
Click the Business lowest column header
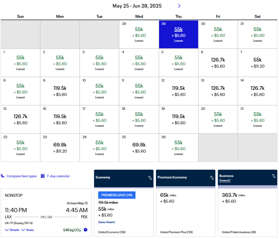click(x=226, y=178)
